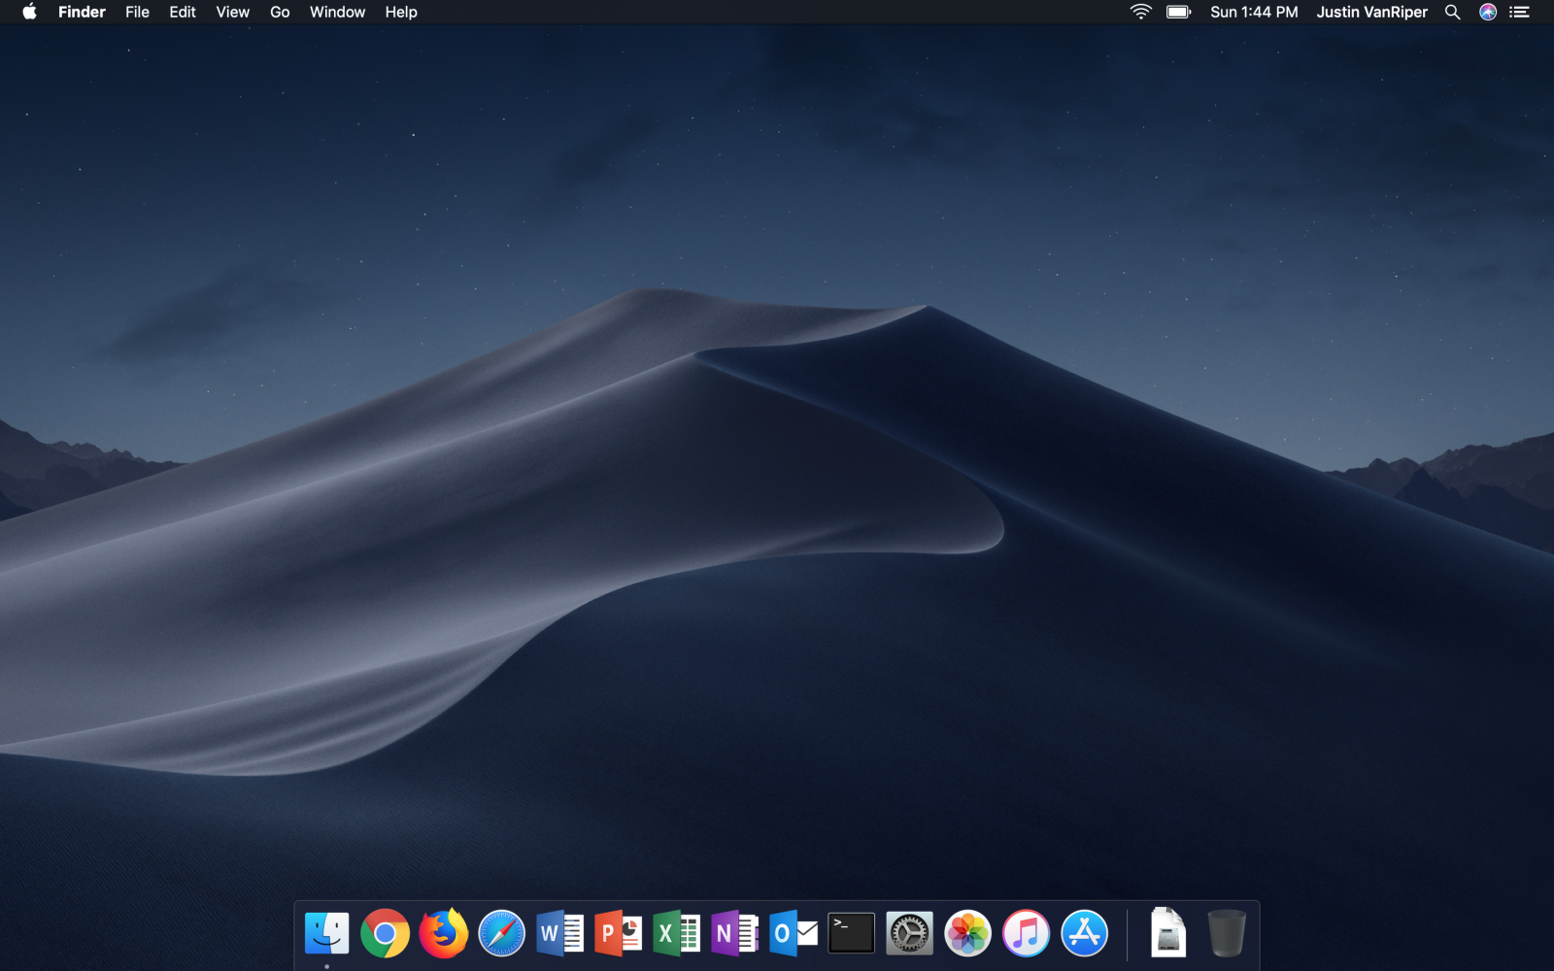Screen dimensions: 1554x971
Task: Open the Apple menu
Action: tap(29, 12)
